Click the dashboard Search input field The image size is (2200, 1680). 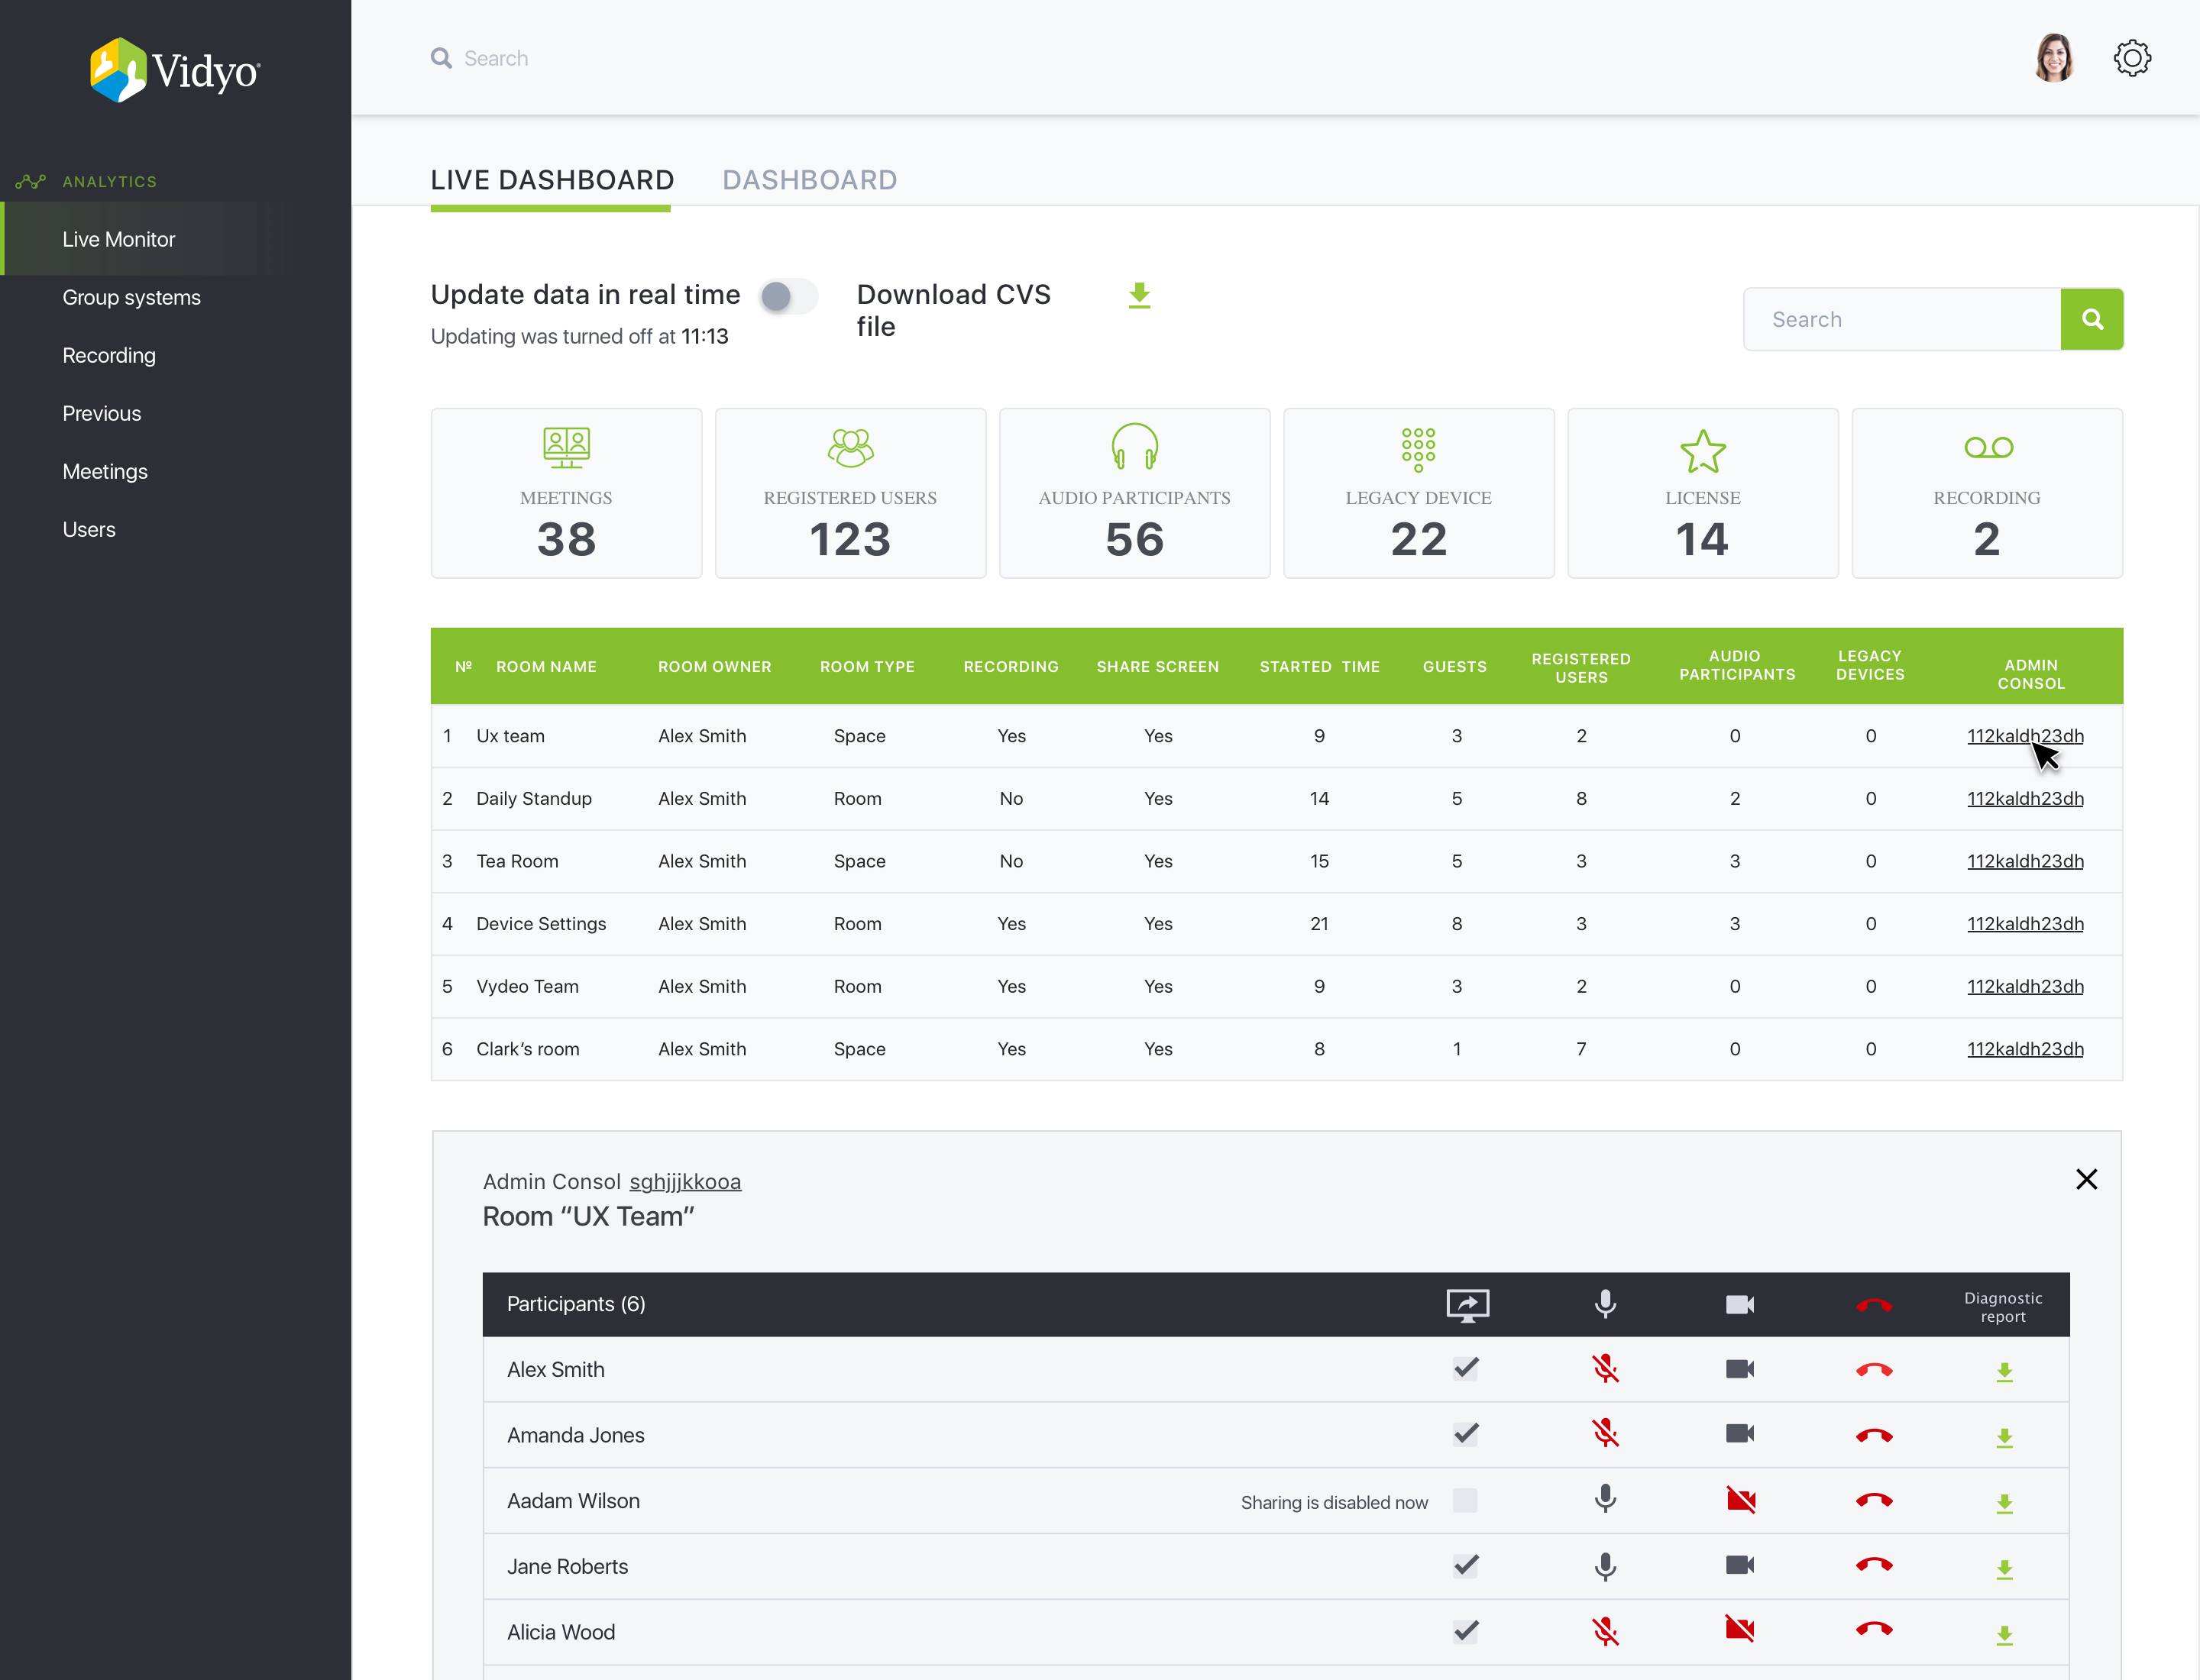click(1902, 319)
